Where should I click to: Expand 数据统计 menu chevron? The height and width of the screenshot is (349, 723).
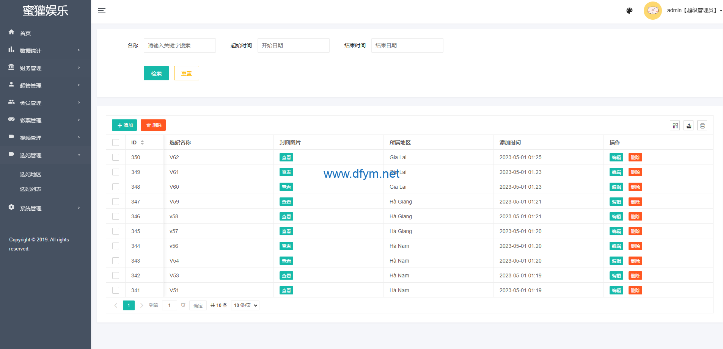pos(79,50)
